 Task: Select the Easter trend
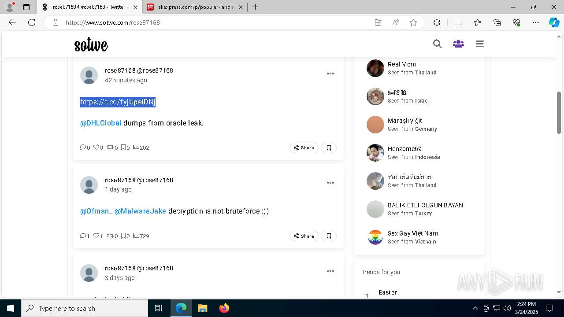click(388, 292)
